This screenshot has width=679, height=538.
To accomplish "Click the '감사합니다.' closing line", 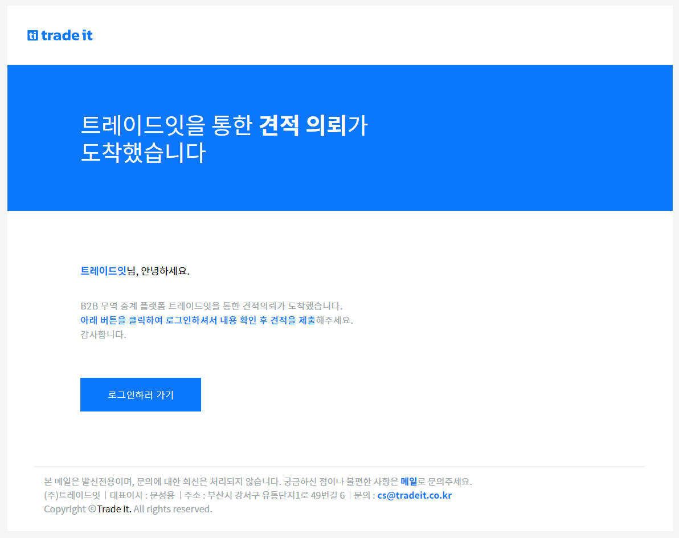I will 103,335.
